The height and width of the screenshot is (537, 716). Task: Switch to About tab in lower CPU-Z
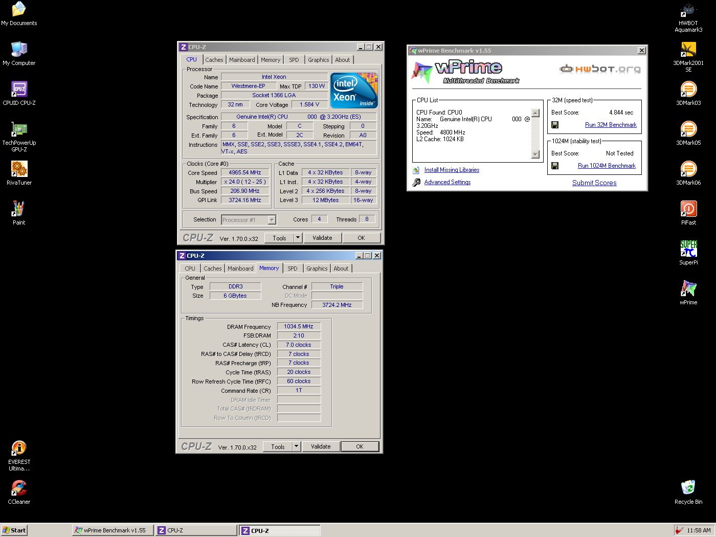click(341, 268)
